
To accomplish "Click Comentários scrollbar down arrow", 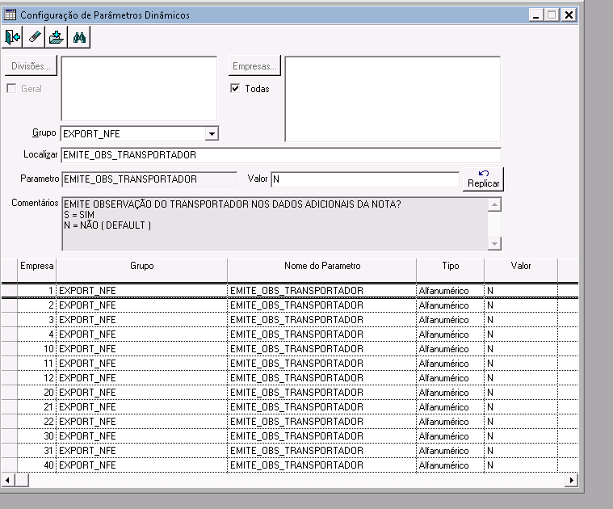I will pyautogui.click(x=494, y=243).
